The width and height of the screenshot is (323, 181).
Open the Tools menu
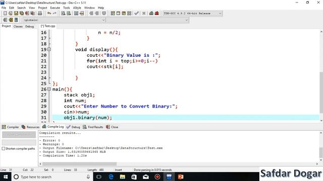(x=66, y=8)
